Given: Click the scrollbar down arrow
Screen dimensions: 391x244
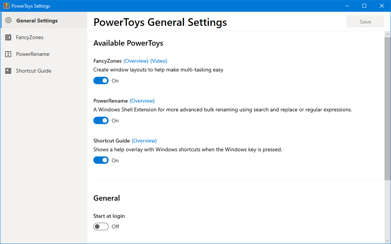Looking at the screenshot, I should pos(388,240).
